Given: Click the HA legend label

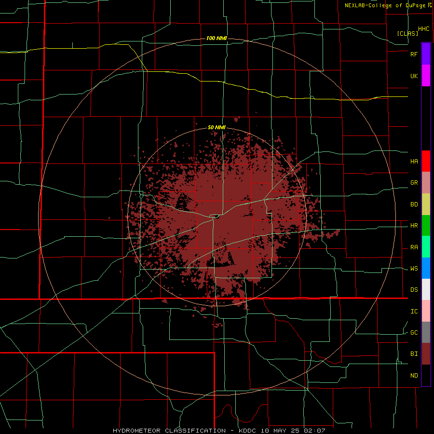Looking at the screenshot, I should click(414, 161).
